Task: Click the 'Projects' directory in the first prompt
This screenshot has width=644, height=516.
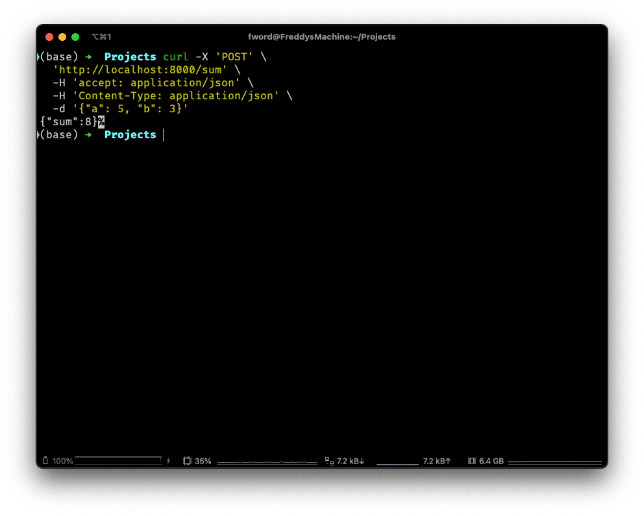Action: tap(130, 56)
